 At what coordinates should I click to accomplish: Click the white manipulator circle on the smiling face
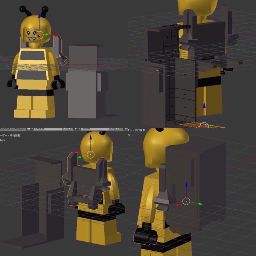click(x=40, y=35)
